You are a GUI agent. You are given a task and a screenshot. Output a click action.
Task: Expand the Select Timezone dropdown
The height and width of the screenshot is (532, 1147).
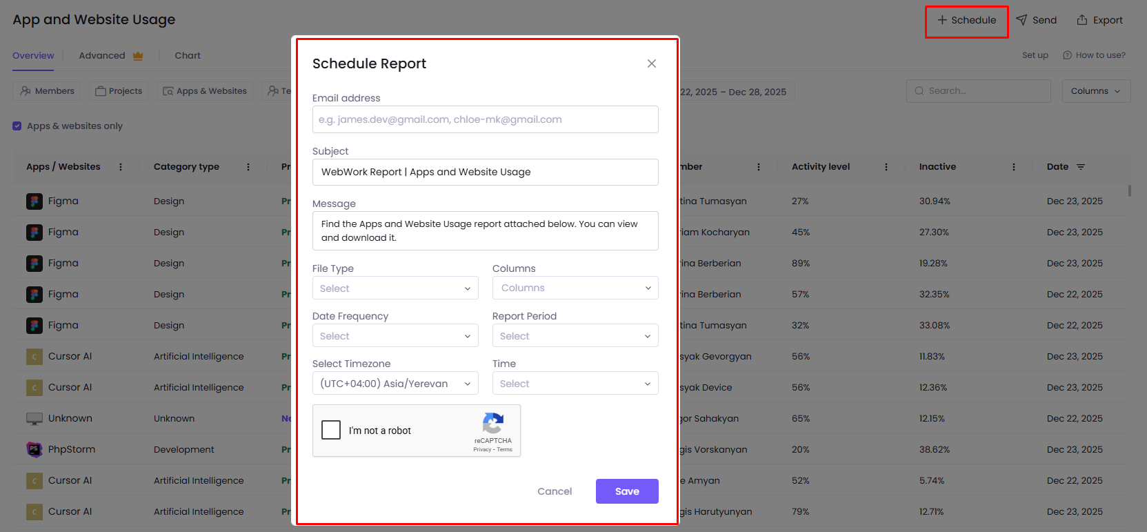point(395,384)
